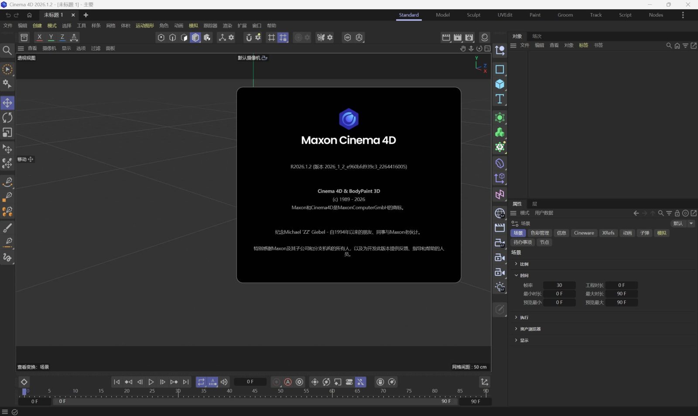Toggle sound playback speaker icon
This screenshot has height=416, width=698.
pyautogui.click(x=224, y=382)
